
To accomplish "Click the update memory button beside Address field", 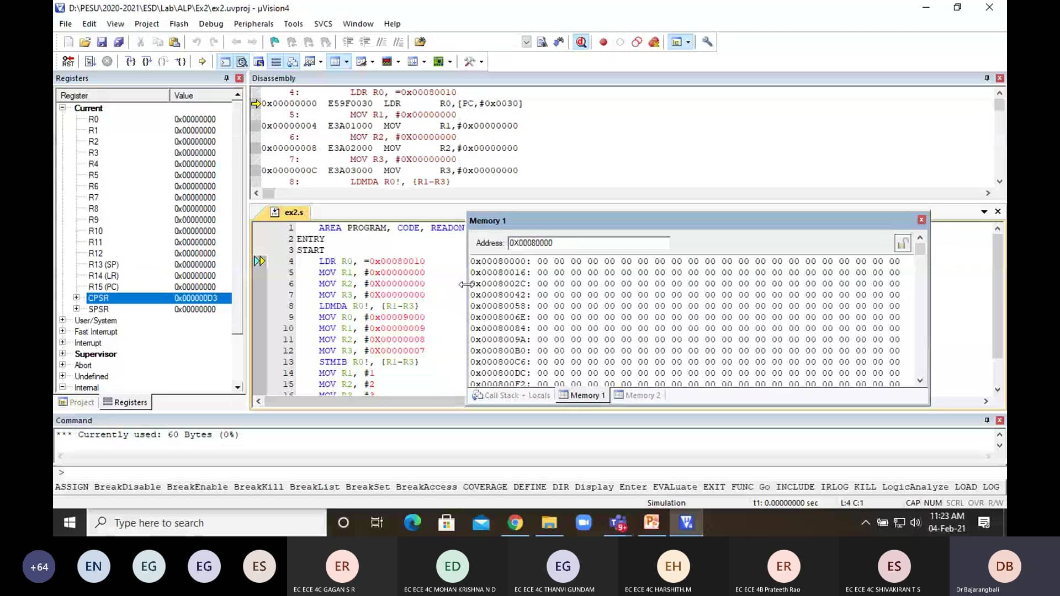I will pos(903,243).
